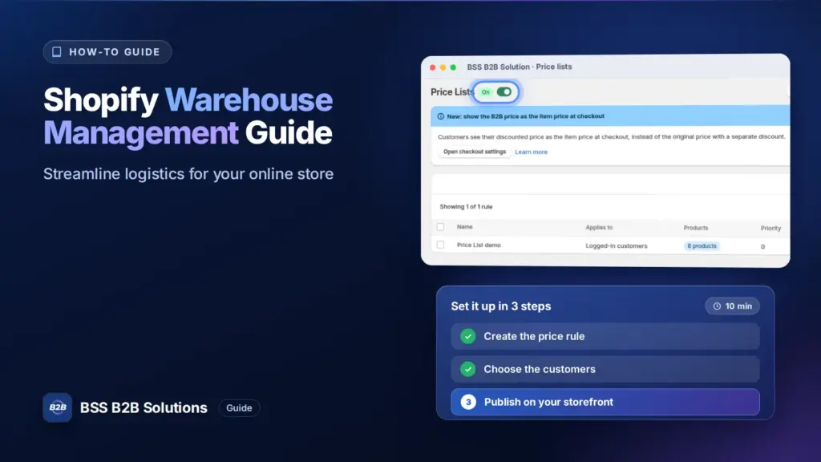The width and height of the screenshot is (821, 462).
Task: Click the window title BSS B2B Solution · Price lists
Action: pyautogui.click(x=520, y=67)
